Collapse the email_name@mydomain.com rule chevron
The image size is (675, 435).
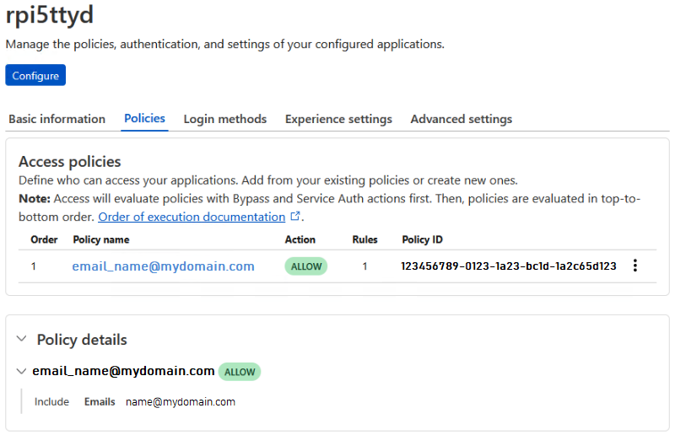[x=21, y=371]
